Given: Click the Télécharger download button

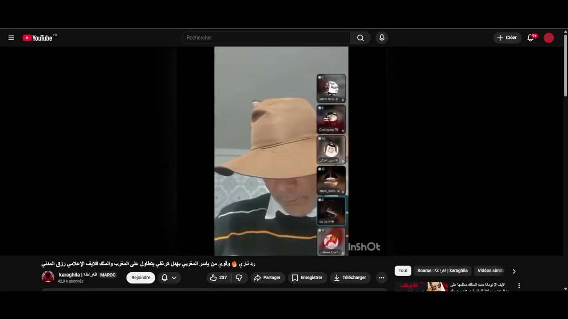Looking at the screenshot, I should (x=350, y=277).
